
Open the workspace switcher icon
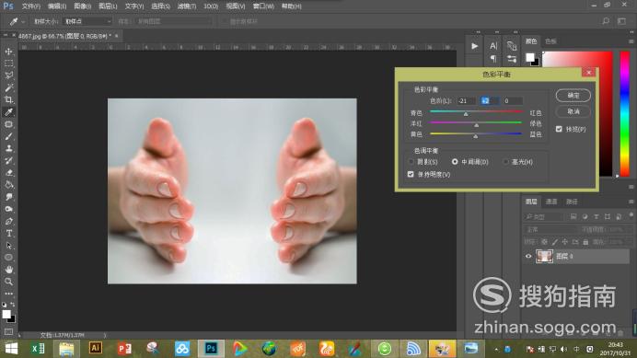point(621,21)
